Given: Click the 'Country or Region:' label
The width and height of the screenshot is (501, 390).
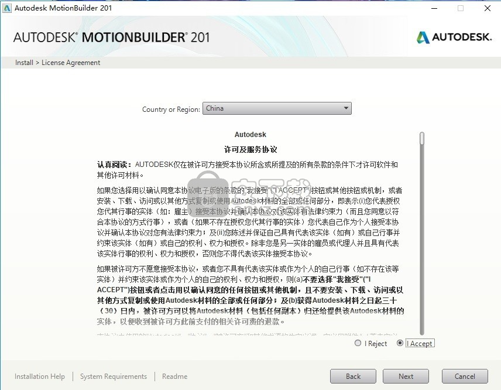Looking at the screenshot, I should tap(171, 110).
